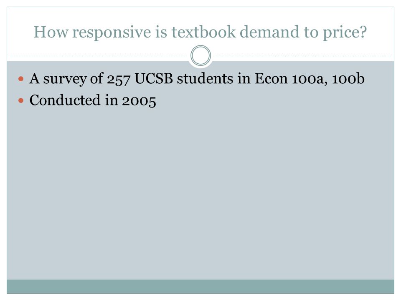The height and width of the screenshot is (300, 401).
Task: Click the number '257' in first bullet
Action: pos(118,79)
